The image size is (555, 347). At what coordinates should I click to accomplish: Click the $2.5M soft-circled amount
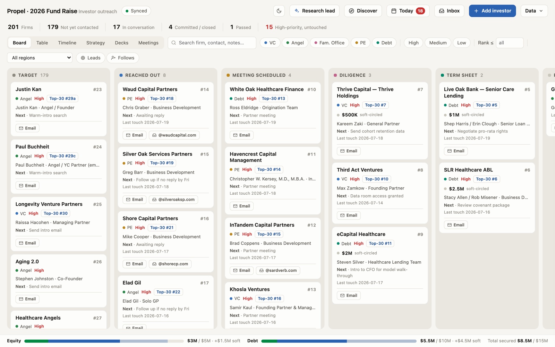[x=456, y=189]
